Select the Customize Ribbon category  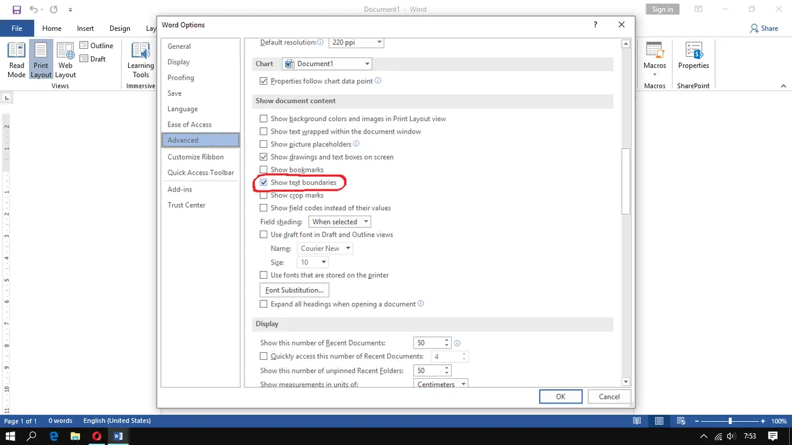tap(196, 157)
